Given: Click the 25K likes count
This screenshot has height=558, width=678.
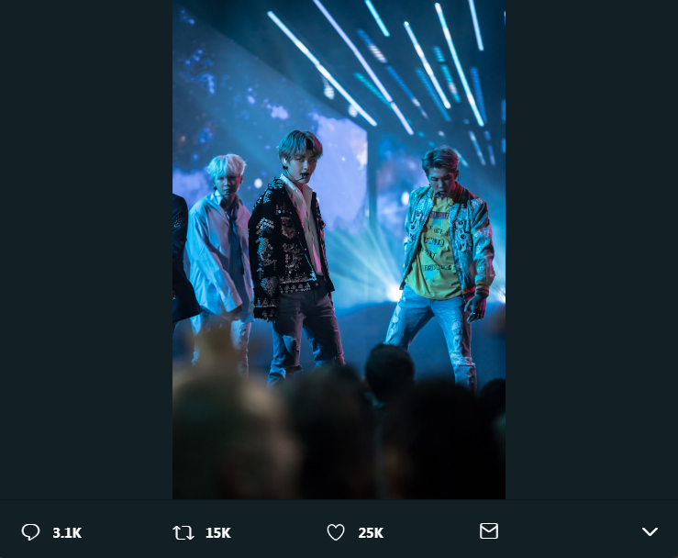Looking at the screenshot, I should (371, 533).
